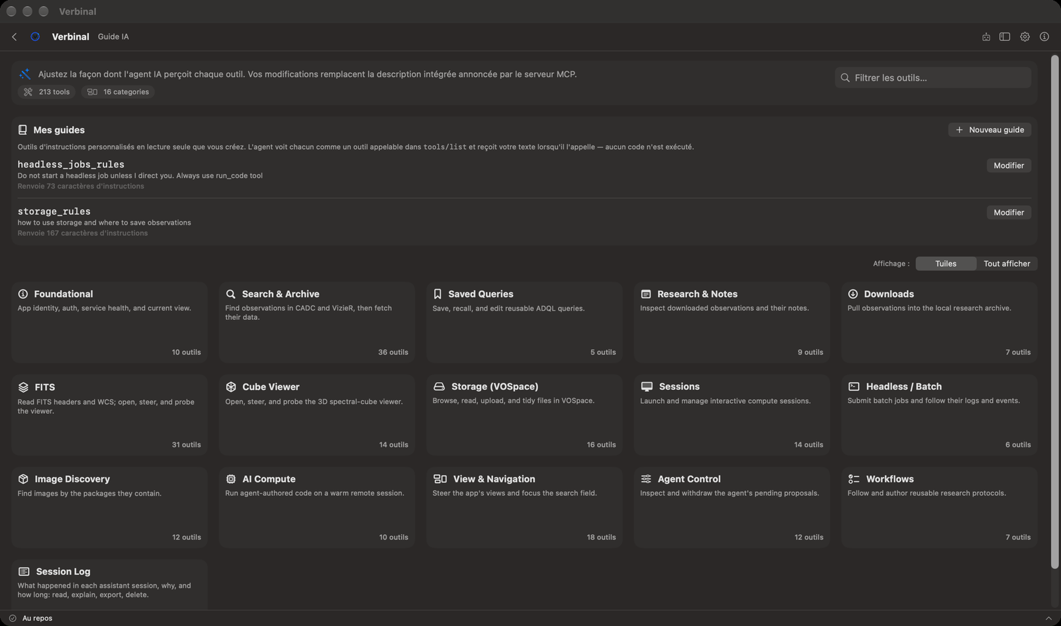Click the 36 outils count label
The height and width of the screenshot is (626, 1061).
point(393,352)
